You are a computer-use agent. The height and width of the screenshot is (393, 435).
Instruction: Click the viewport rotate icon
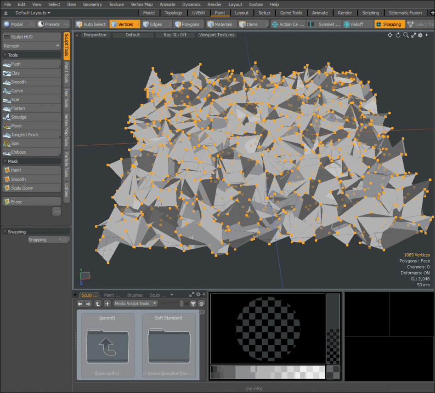(398, 35)
